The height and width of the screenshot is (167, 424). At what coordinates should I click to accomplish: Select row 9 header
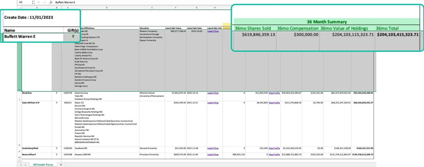[x=19, y=150]
